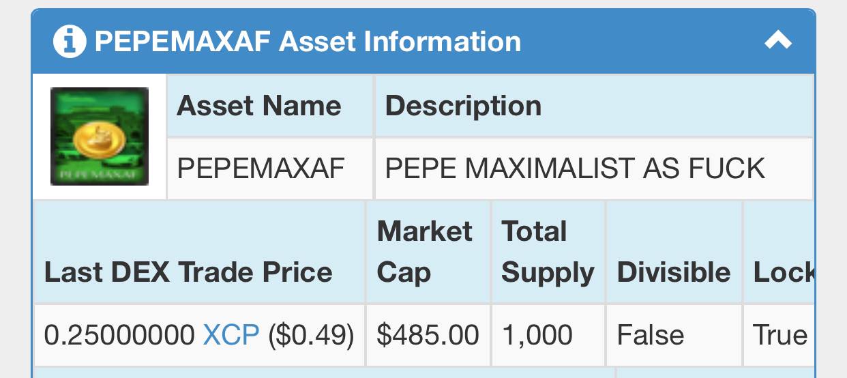Collapse the Asset Information panel chevron
The width and height of the screenshot is (847, 378).
pyautogui.click(x=778, y=41)
